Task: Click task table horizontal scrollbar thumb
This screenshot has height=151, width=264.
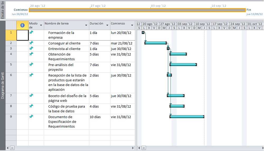Action: click(12, 148)
